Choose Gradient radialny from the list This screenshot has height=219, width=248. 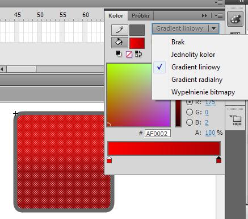(197, 80)
